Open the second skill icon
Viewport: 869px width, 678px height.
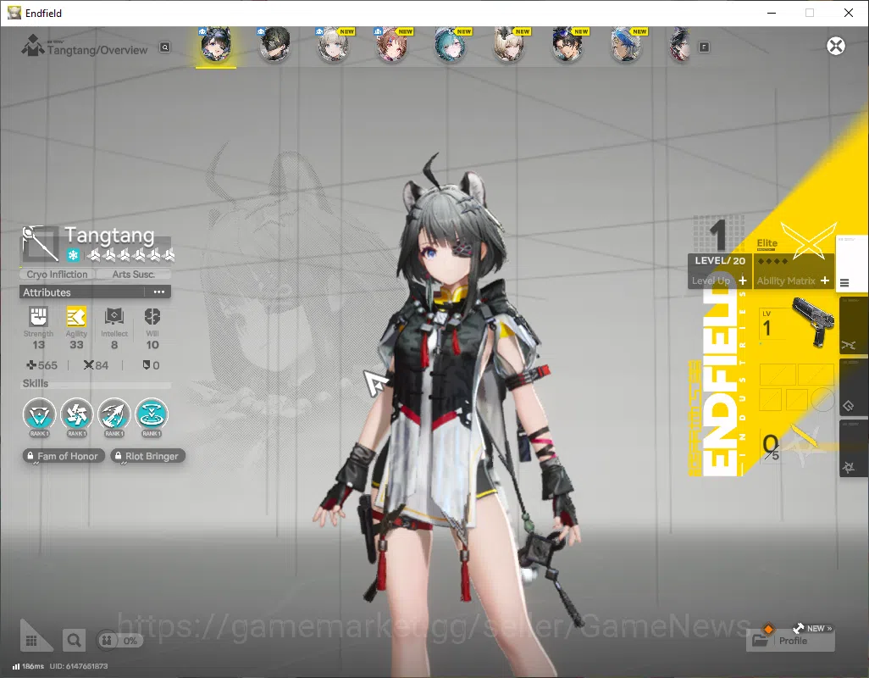coord(76,414)
